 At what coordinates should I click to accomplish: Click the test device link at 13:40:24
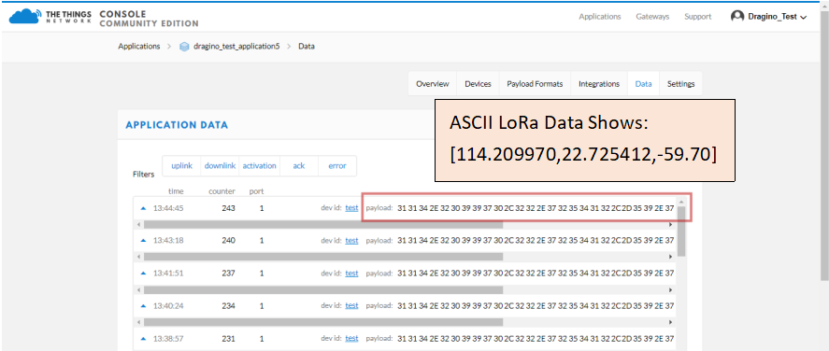click(351, 305)
